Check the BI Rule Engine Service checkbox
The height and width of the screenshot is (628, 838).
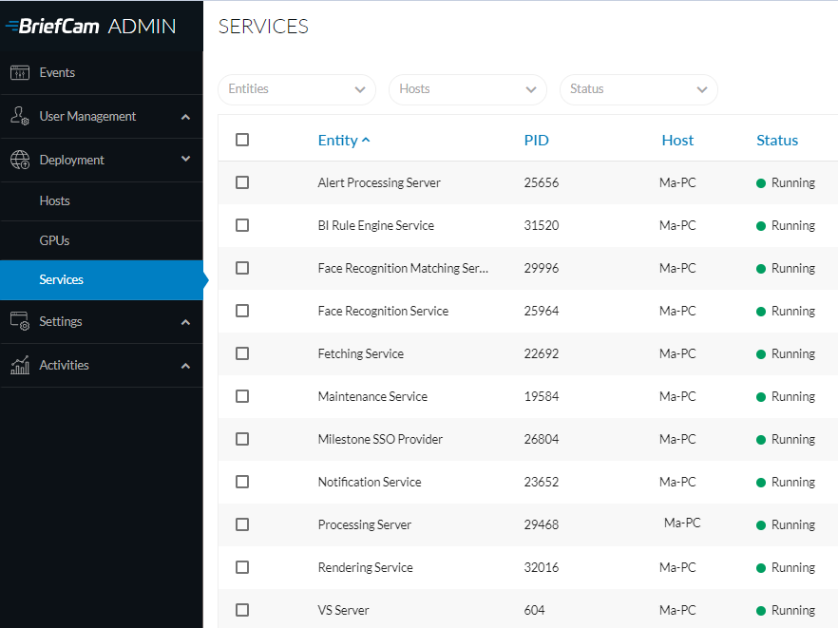click(x=242, y=225)
